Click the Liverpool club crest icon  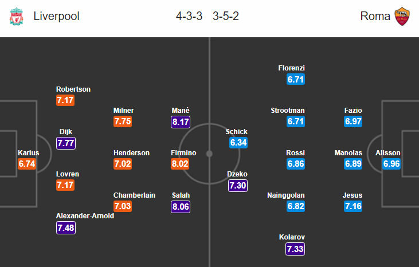tap(16, 16)
